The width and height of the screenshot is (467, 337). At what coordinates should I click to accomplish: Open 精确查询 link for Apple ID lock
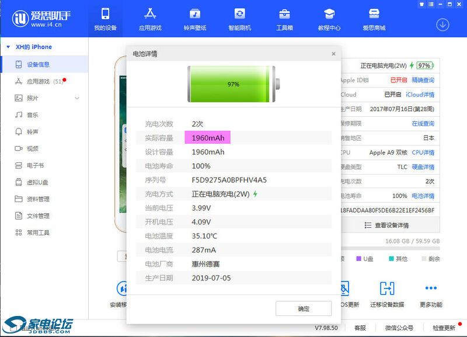click(423, 80)
